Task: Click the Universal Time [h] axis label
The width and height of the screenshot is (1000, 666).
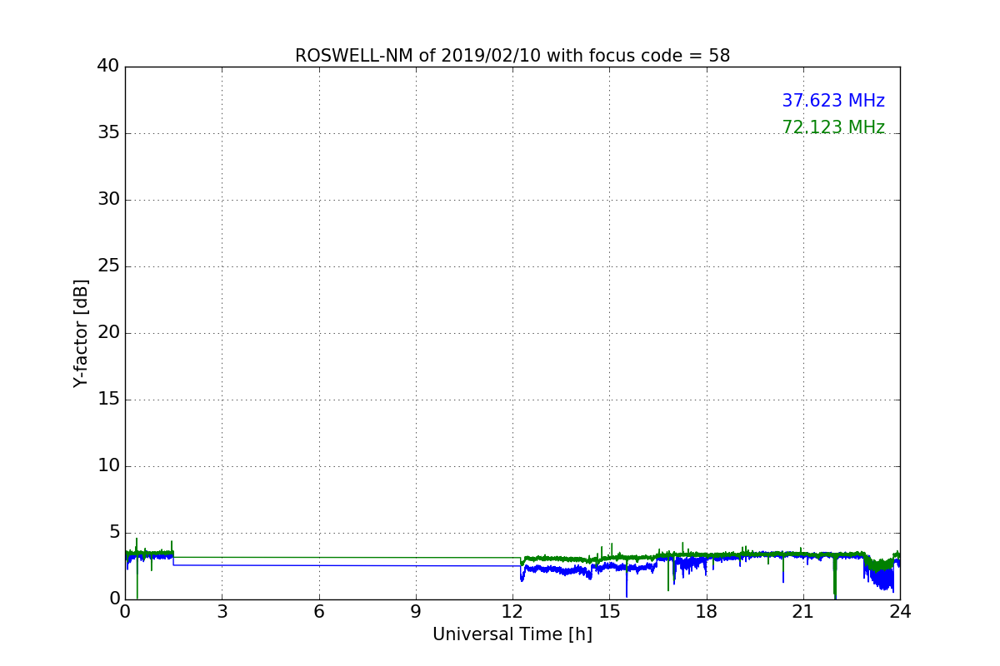Action: pyautogui.click(x=512, y=634)
